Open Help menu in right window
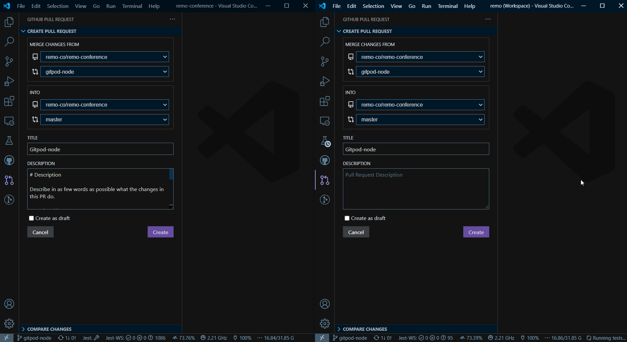627x342 pixels. pyautogui.click(x=470, y=6)
